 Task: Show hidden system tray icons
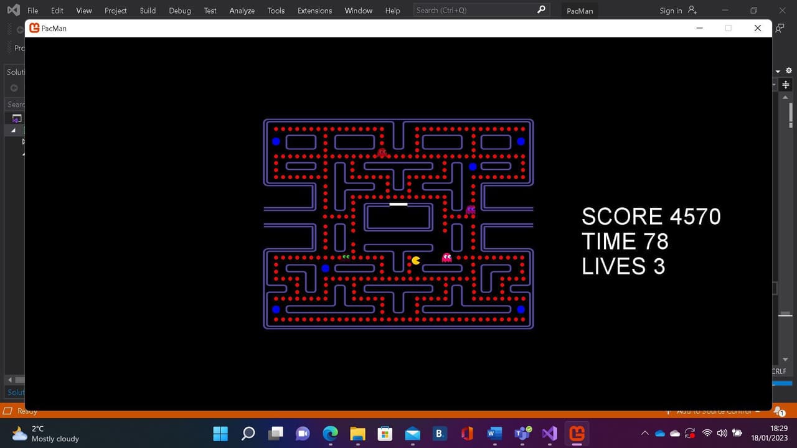coord(645,433)
